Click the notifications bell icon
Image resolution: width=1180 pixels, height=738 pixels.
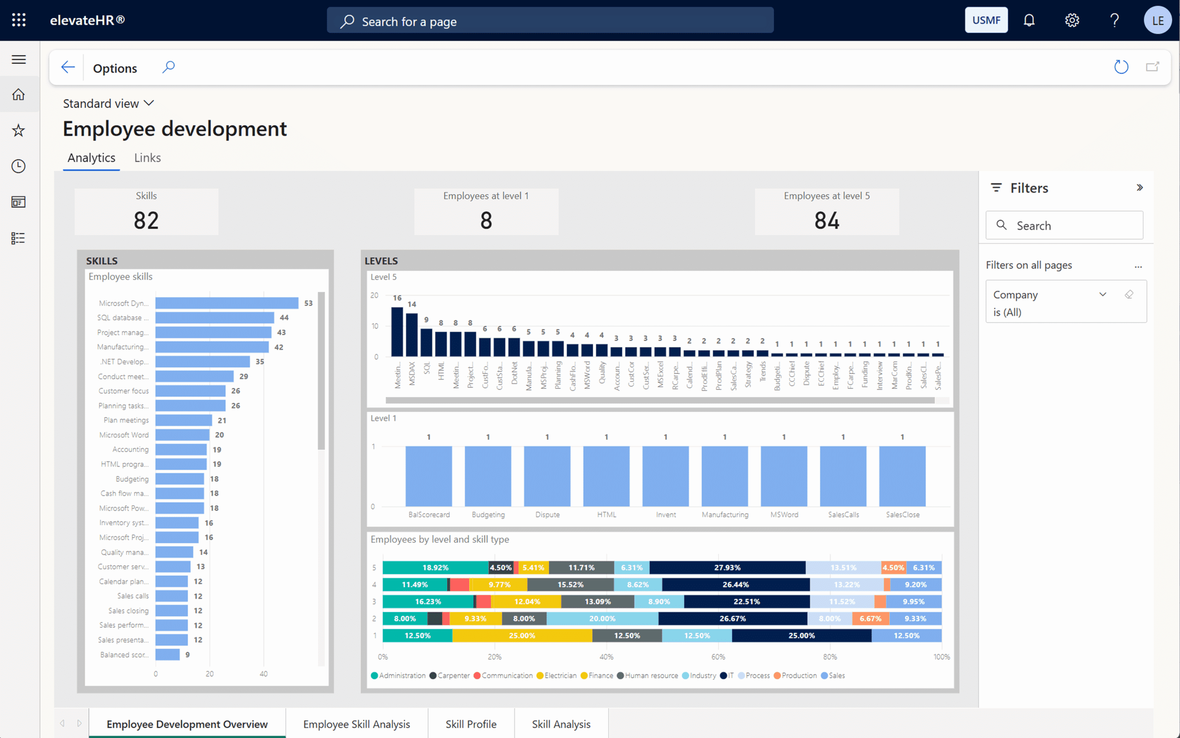[1029, 20]
